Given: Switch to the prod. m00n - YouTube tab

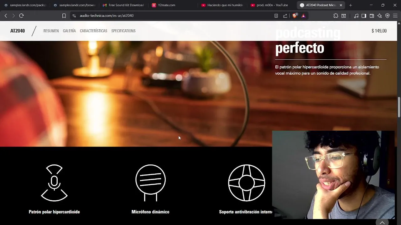Looking at the screenshot, I should coord(271,5).
